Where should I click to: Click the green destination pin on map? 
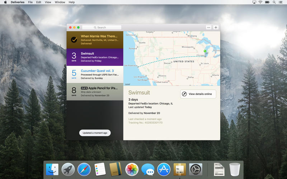click(205, 52)
